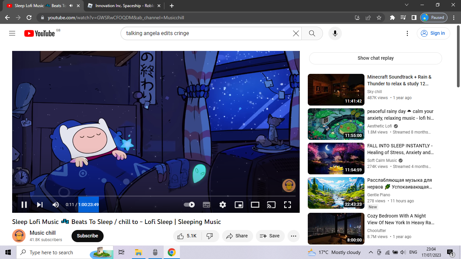The image size is (461, 259).
Task: Toggle Chrome side panel
Action: [x=414, y=18]
